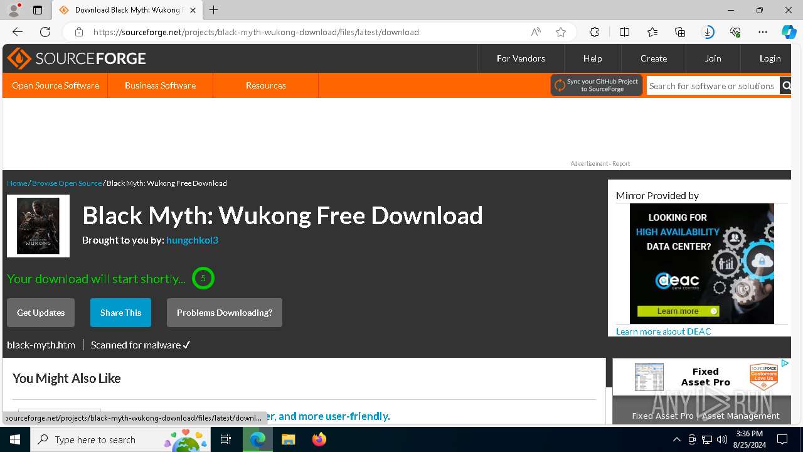Open AdChoices icon on Fixed Asset ad

pos(785,363)
